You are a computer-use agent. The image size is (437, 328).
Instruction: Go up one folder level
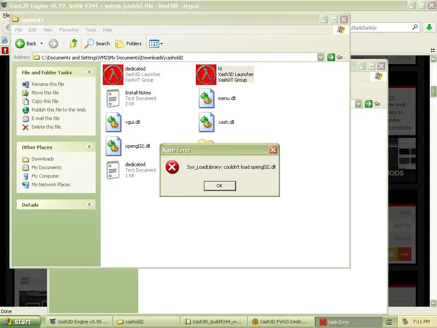(73, 44)
